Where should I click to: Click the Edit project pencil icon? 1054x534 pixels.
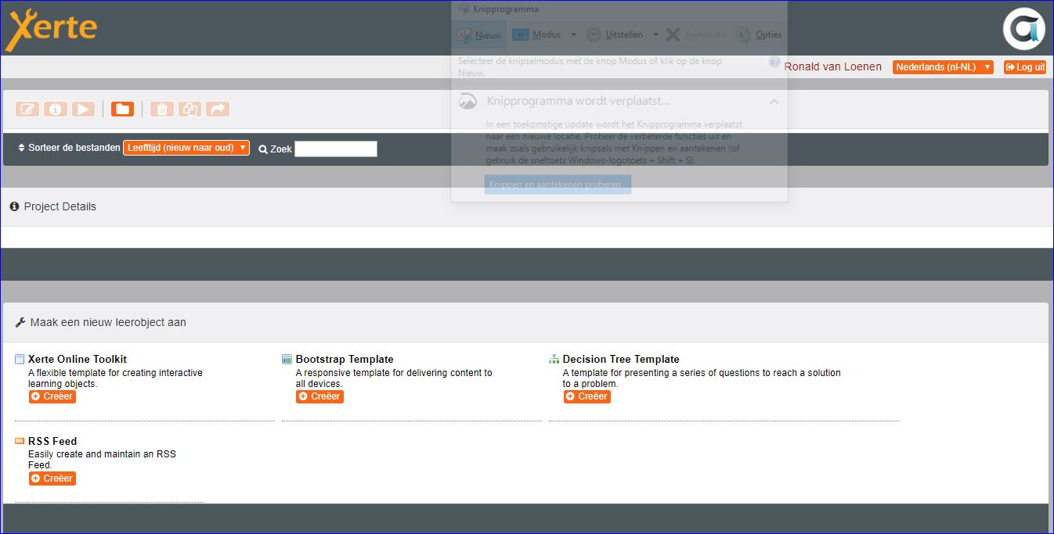coord(27,109)
